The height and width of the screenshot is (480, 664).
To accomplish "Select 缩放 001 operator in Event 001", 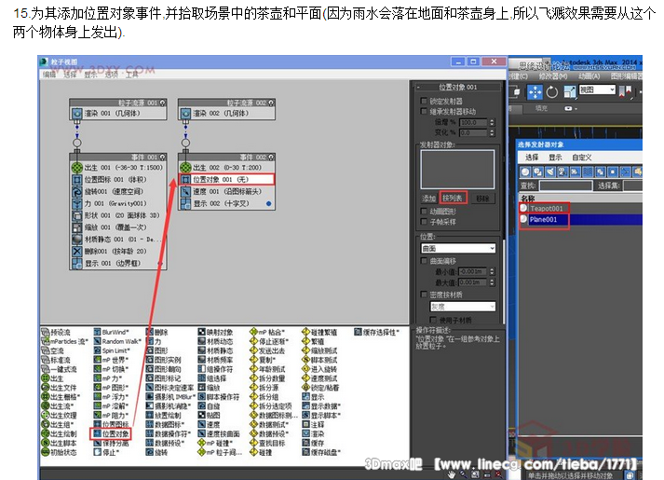I will (x=118, y=227).
